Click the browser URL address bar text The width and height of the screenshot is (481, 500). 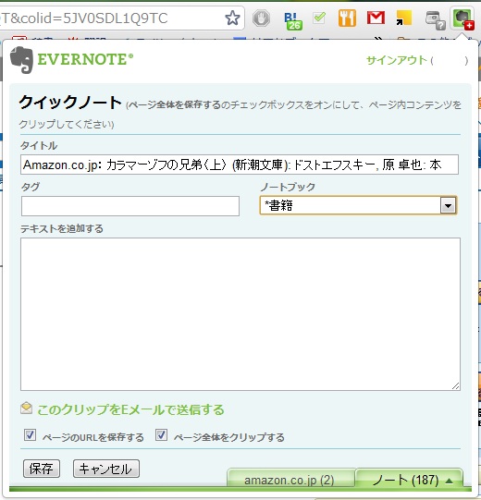[84, 18]
